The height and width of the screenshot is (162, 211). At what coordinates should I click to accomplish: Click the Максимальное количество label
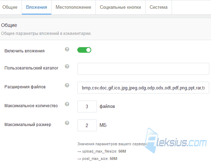(x=31, y=106)
